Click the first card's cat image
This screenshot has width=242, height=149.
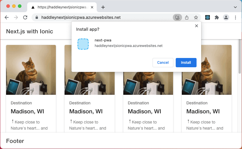(31, 70)
